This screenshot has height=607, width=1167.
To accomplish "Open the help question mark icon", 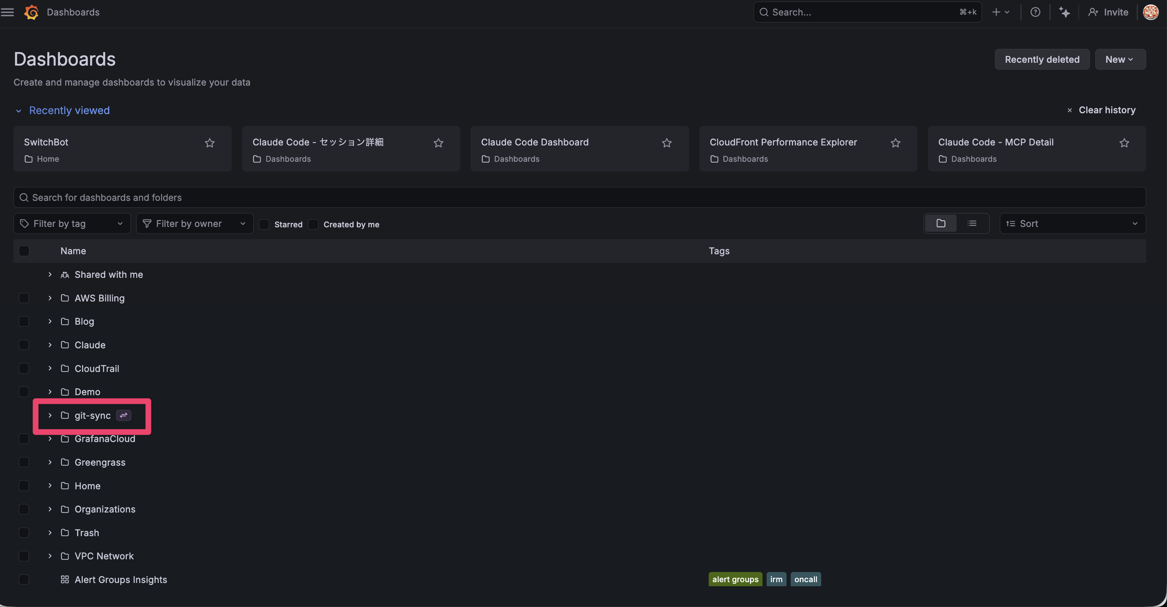I will 1035,12.
